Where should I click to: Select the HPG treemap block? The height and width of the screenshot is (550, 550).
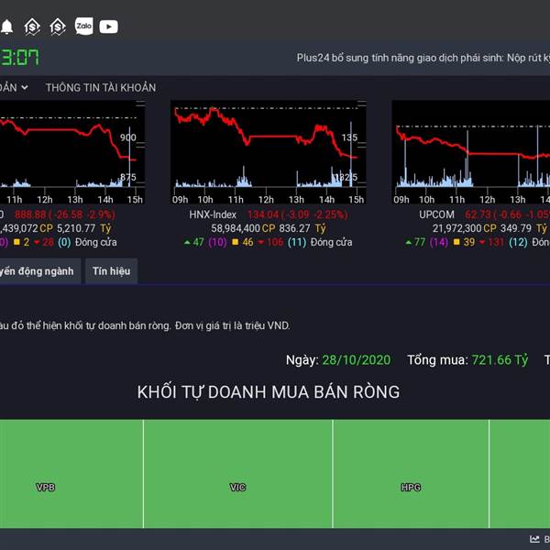[411, 474]
